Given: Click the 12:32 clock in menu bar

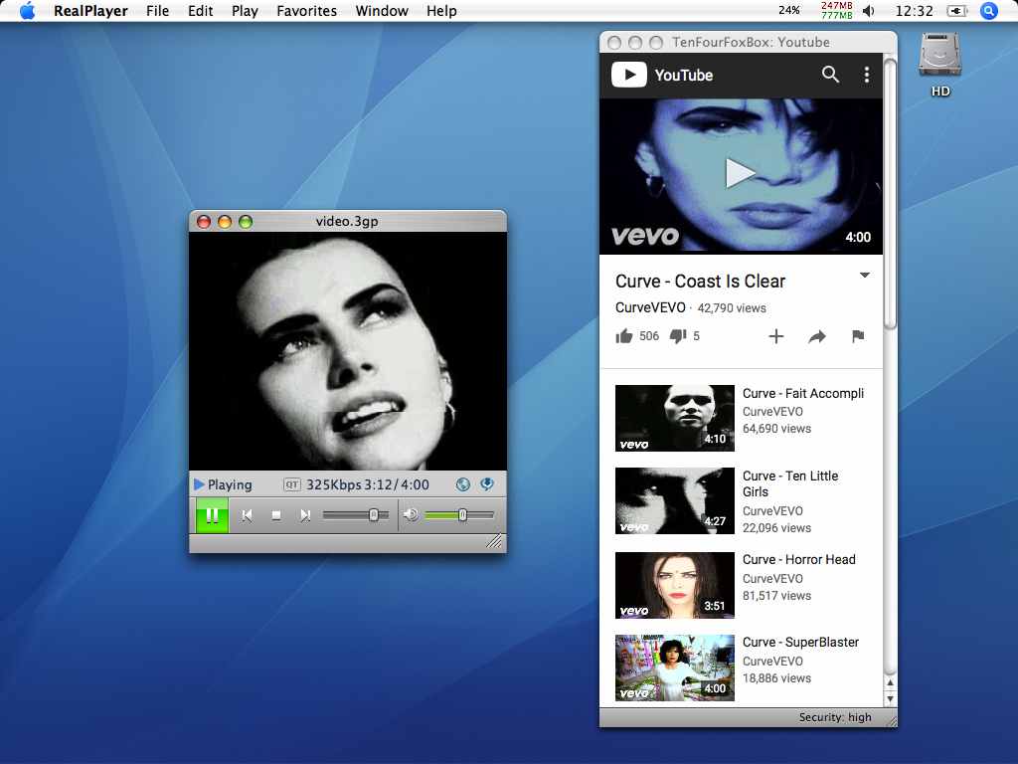Looking at the screenshot, I should (915, 11).
